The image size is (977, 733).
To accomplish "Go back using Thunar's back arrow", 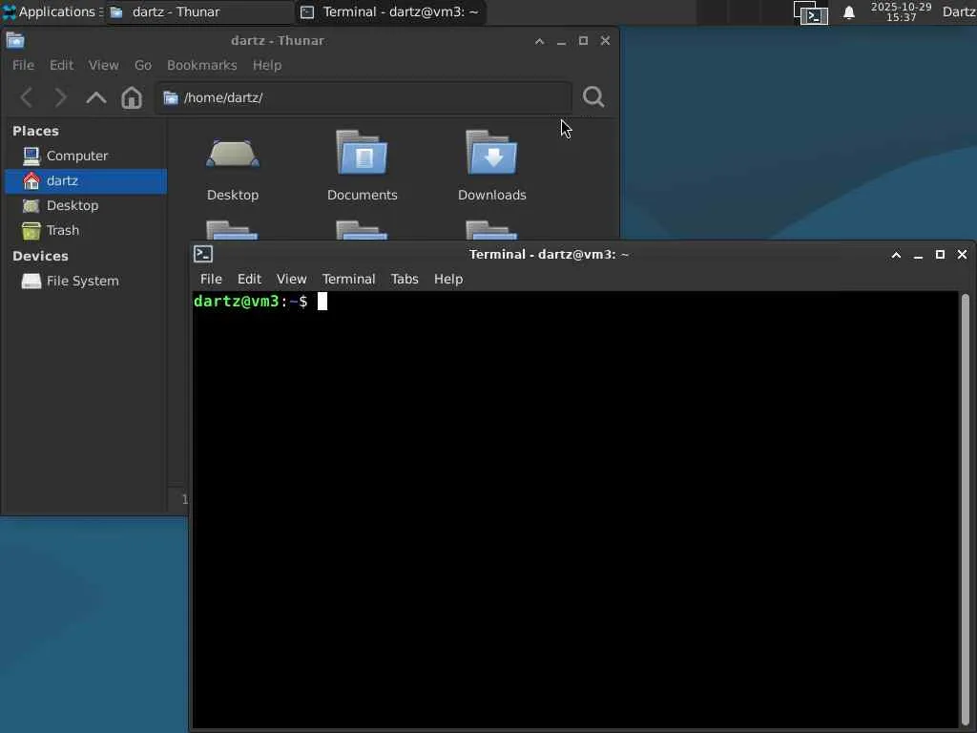I will pyautogui.click(x=27, y=97).
